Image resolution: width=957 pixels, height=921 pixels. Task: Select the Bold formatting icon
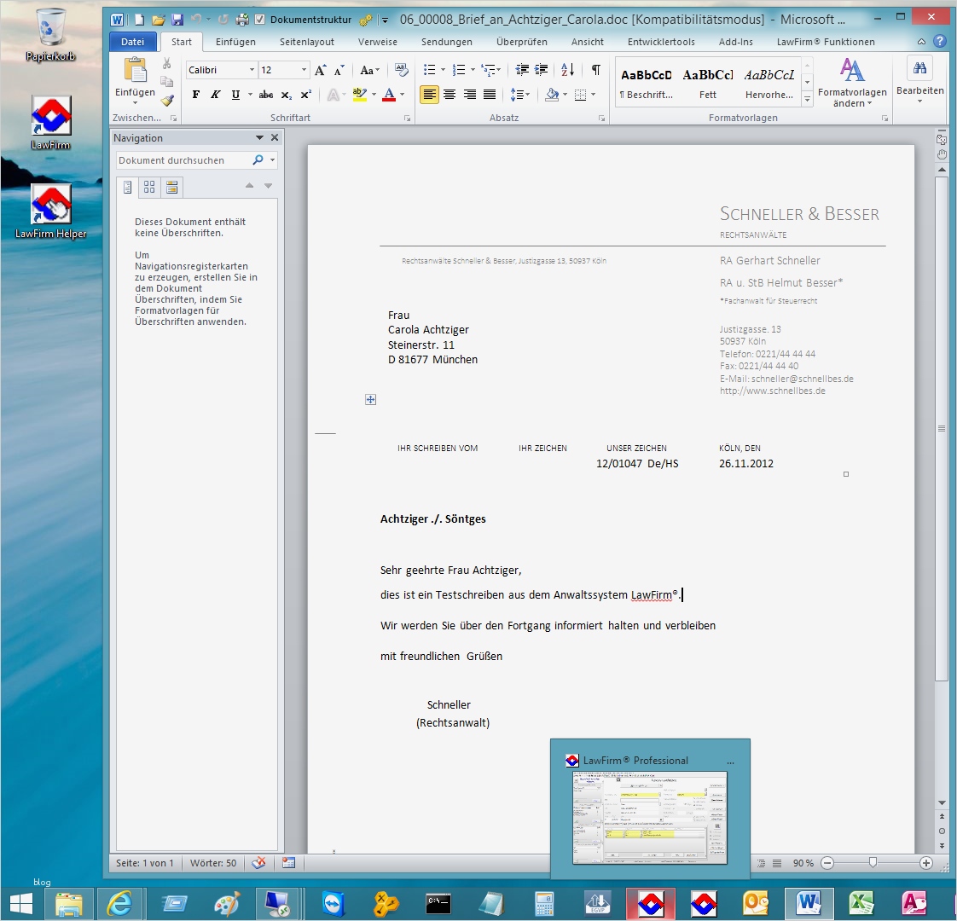pyautogui.click(x=196, y=95)
